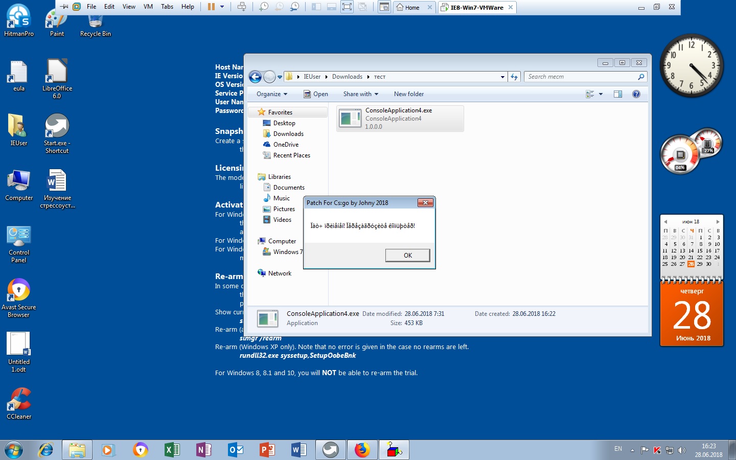Enter full screen mode via VMware toolbar
The height and width of the screenshot is (460, 736).
[347, 7]
